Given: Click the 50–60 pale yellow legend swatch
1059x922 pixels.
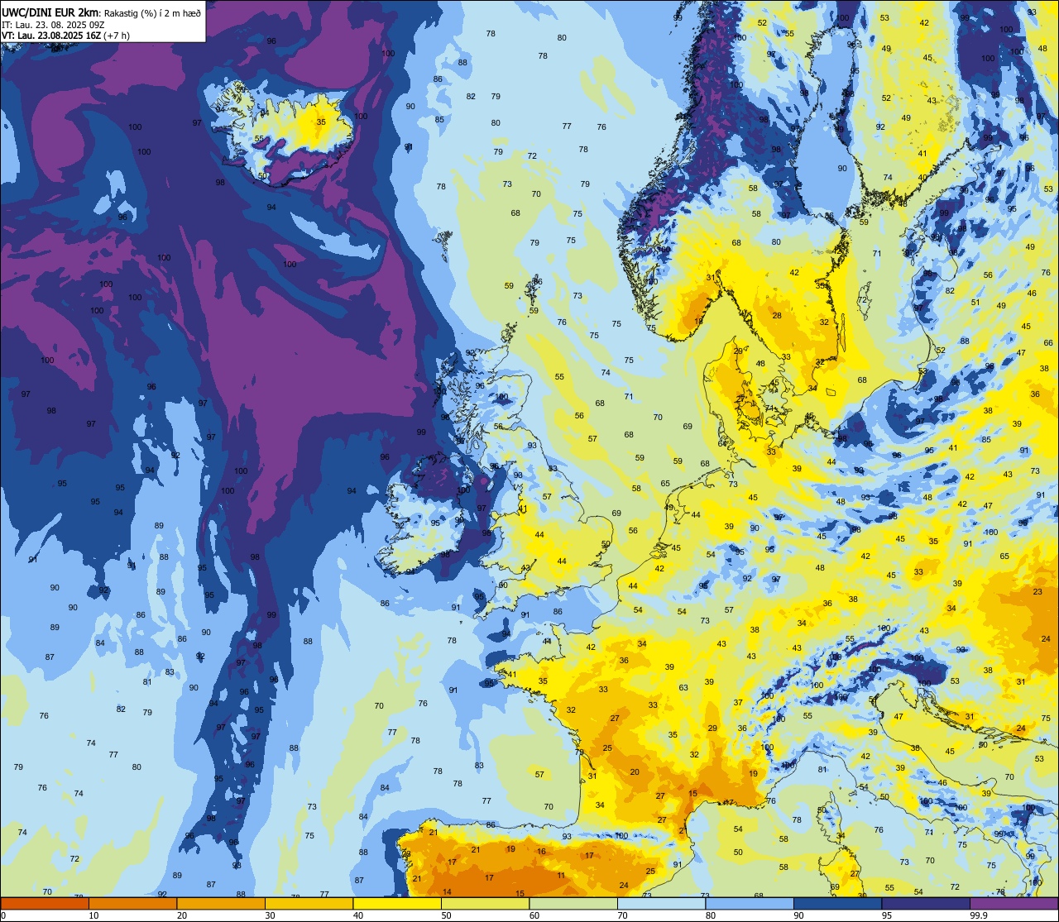Looking at the screenshot, I should pyautogui.click(x=485, y=903).
